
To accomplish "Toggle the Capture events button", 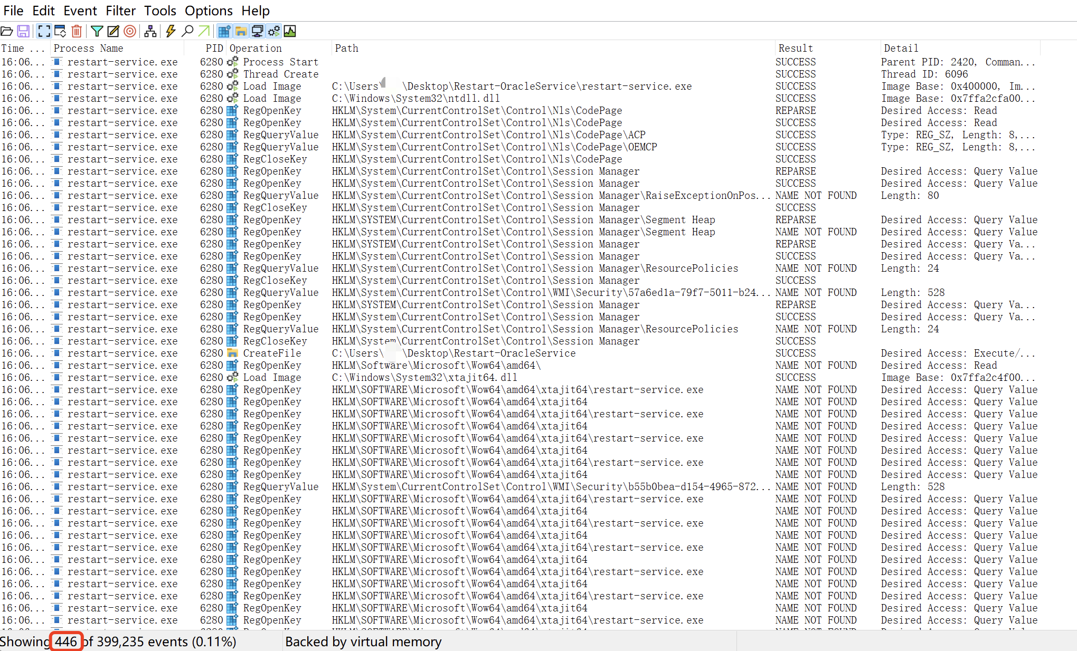I will 44,32.
